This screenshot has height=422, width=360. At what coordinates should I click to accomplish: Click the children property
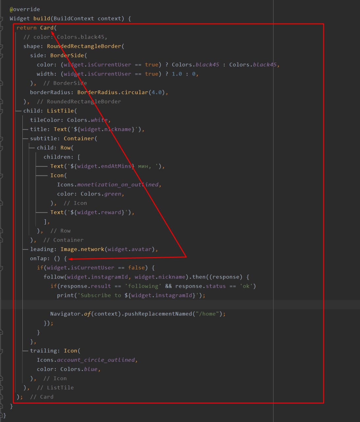[57, 157]
